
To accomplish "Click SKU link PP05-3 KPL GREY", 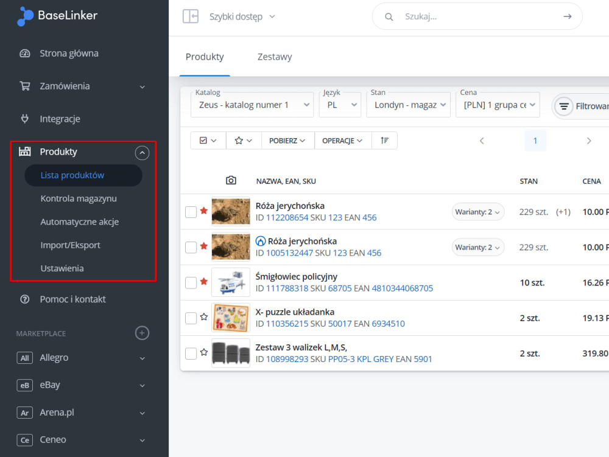I will click(361, 359).
